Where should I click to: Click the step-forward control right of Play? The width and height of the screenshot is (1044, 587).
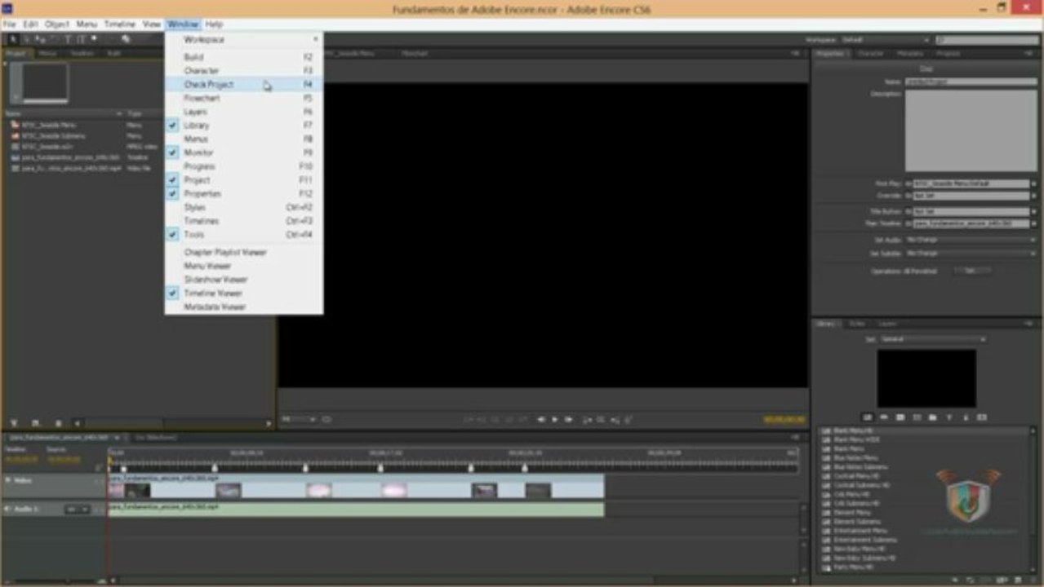(569, 419)
